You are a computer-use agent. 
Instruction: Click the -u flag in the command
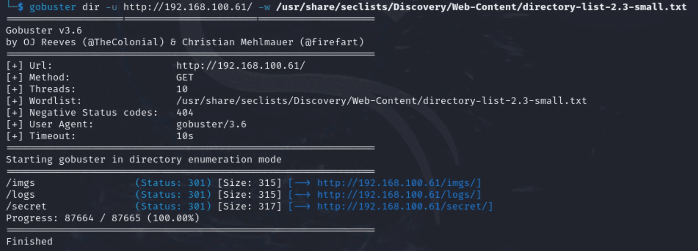point(111,7)
